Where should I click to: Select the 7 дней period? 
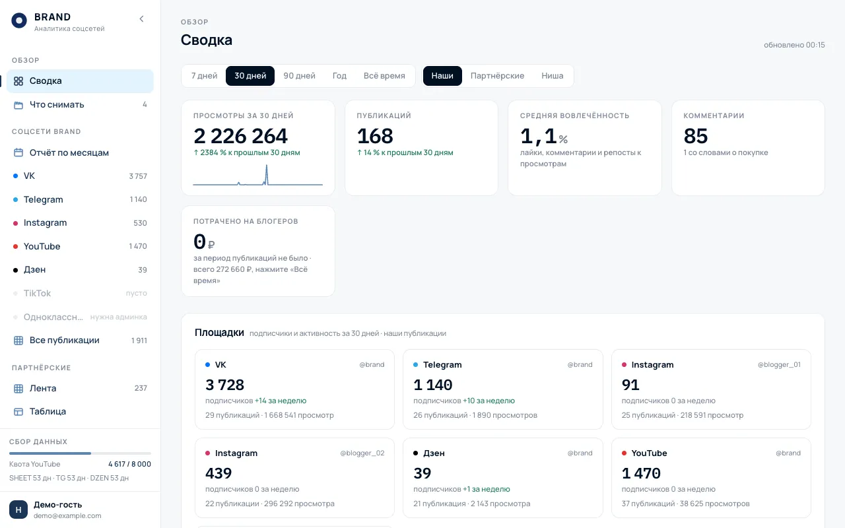(x=204, y=76)
